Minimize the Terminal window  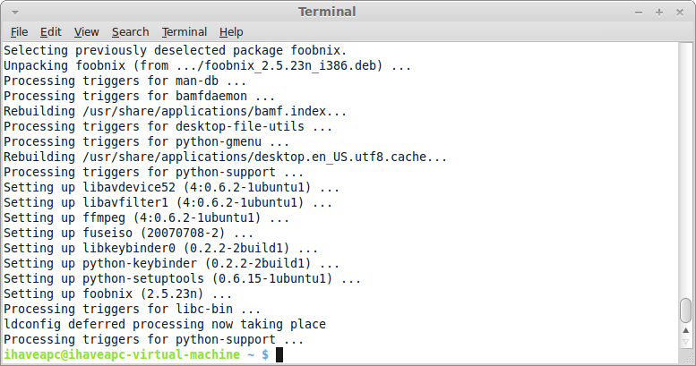[x=639, y=13]
